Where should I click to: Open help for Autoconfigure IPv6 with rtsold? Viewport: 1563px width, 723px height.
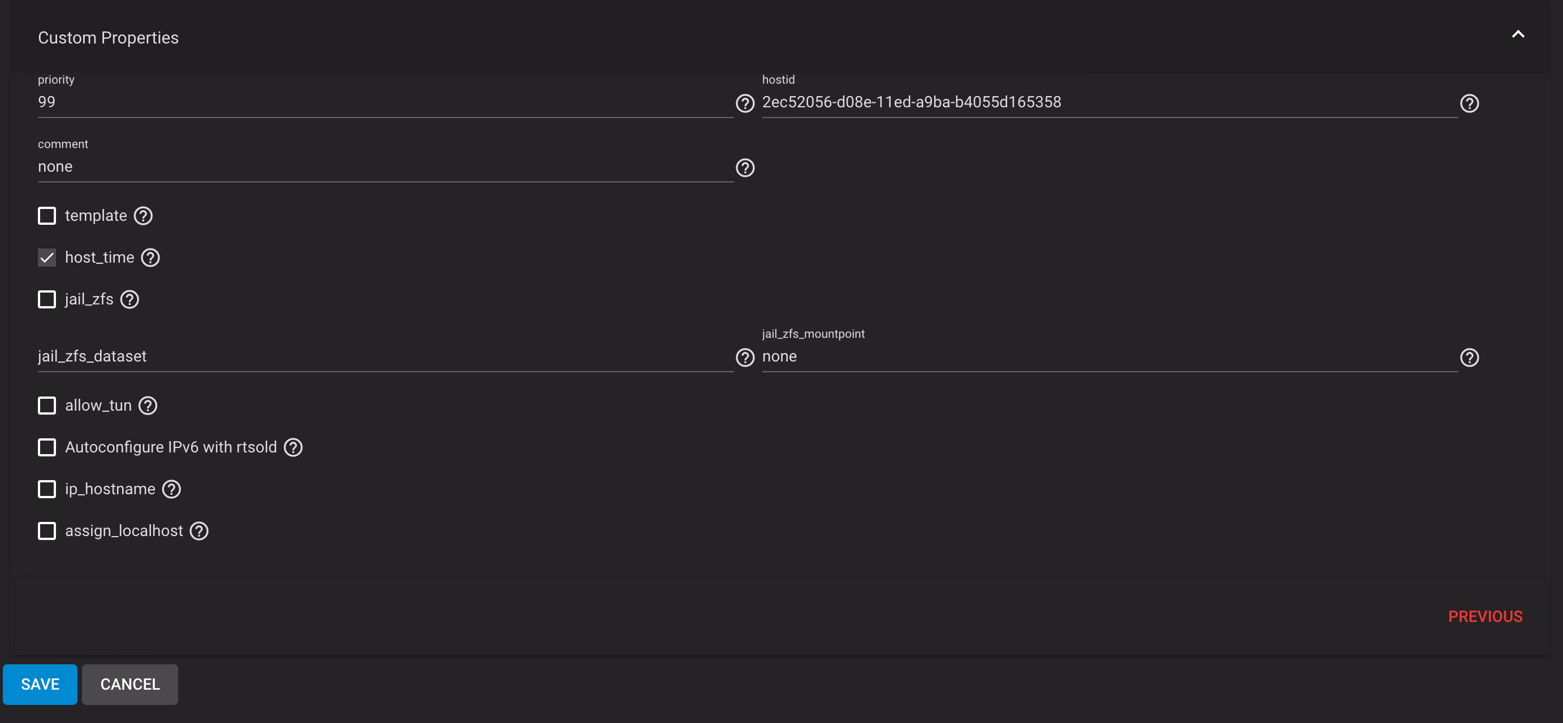293,447
